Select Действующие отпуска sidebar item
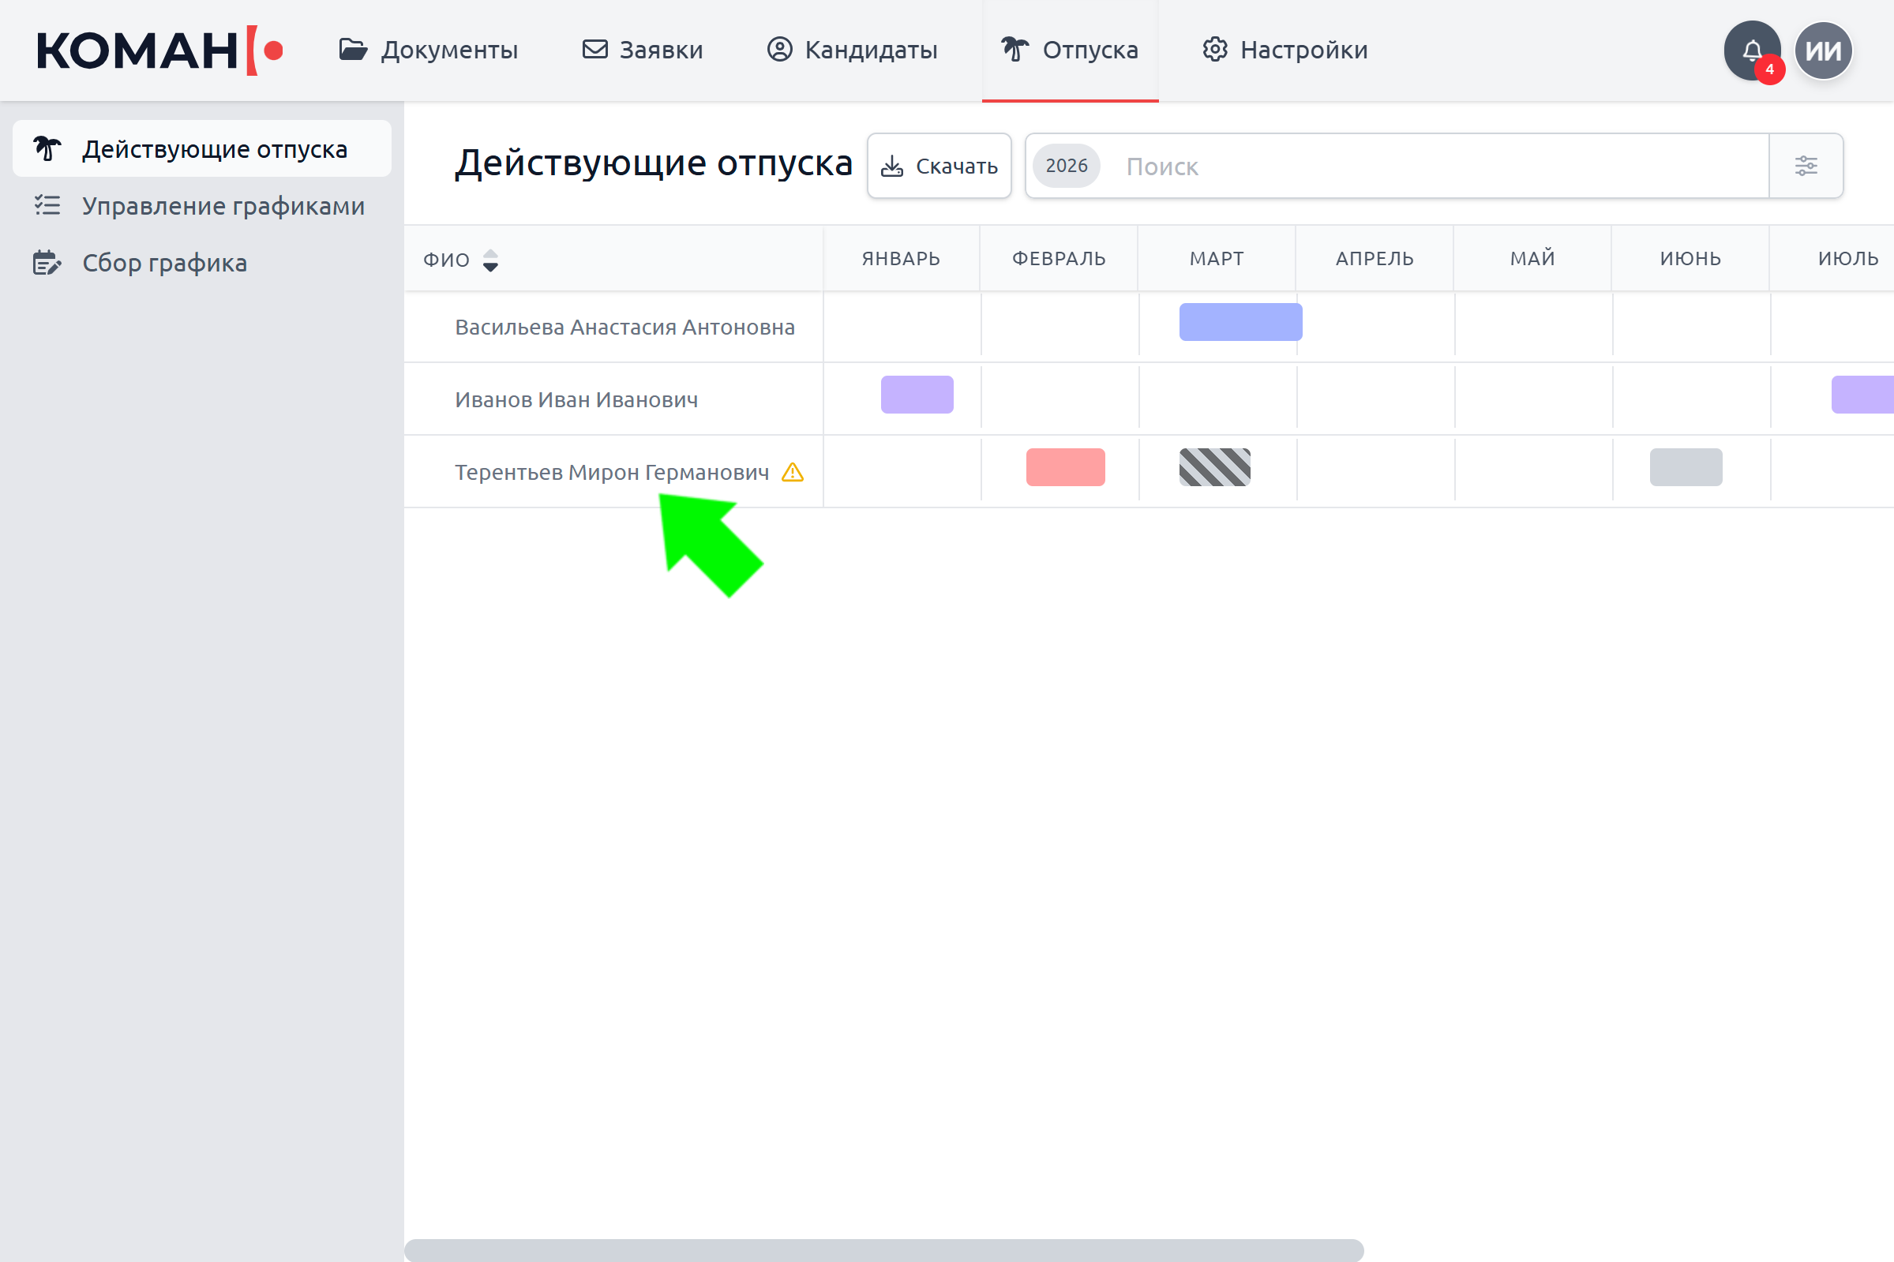 pyautogui.click(x=214, y=149)
